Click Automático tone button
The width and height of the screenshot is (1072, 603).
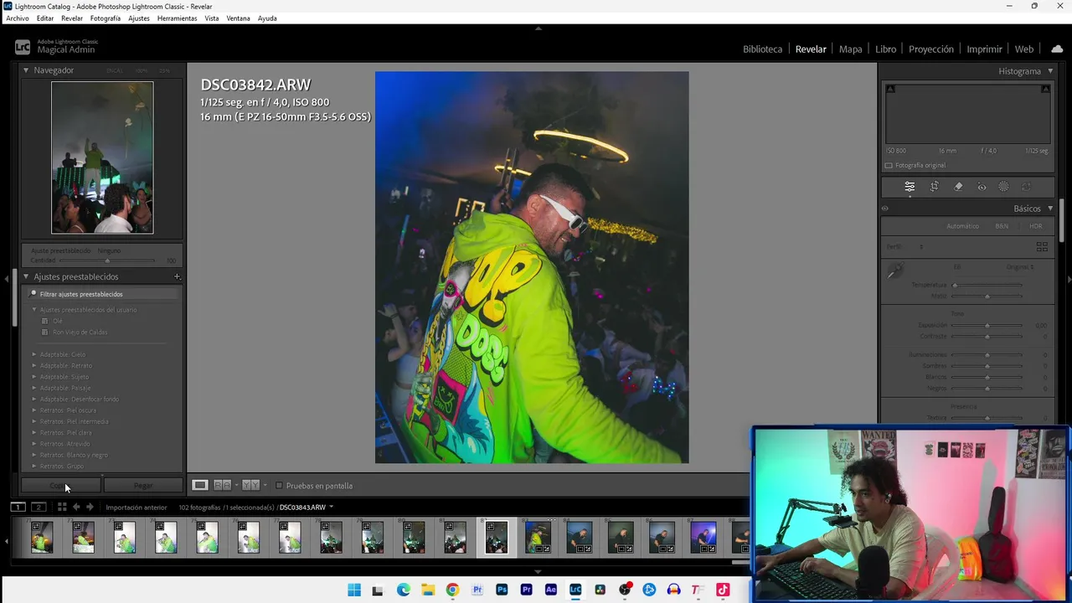pos(962,226)
